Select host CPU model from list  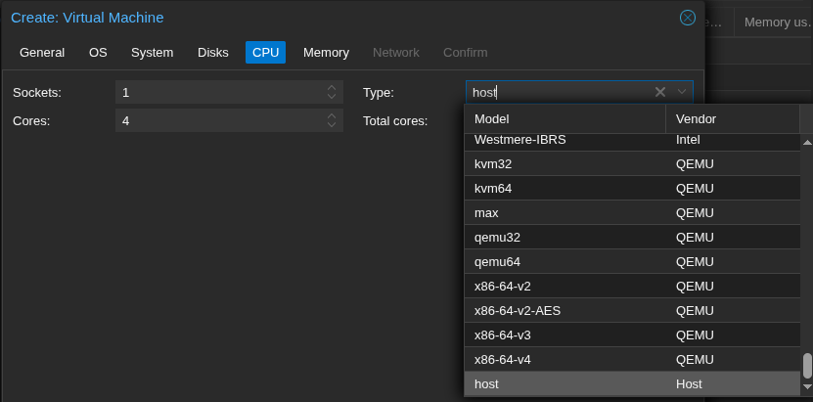point(486,384)
